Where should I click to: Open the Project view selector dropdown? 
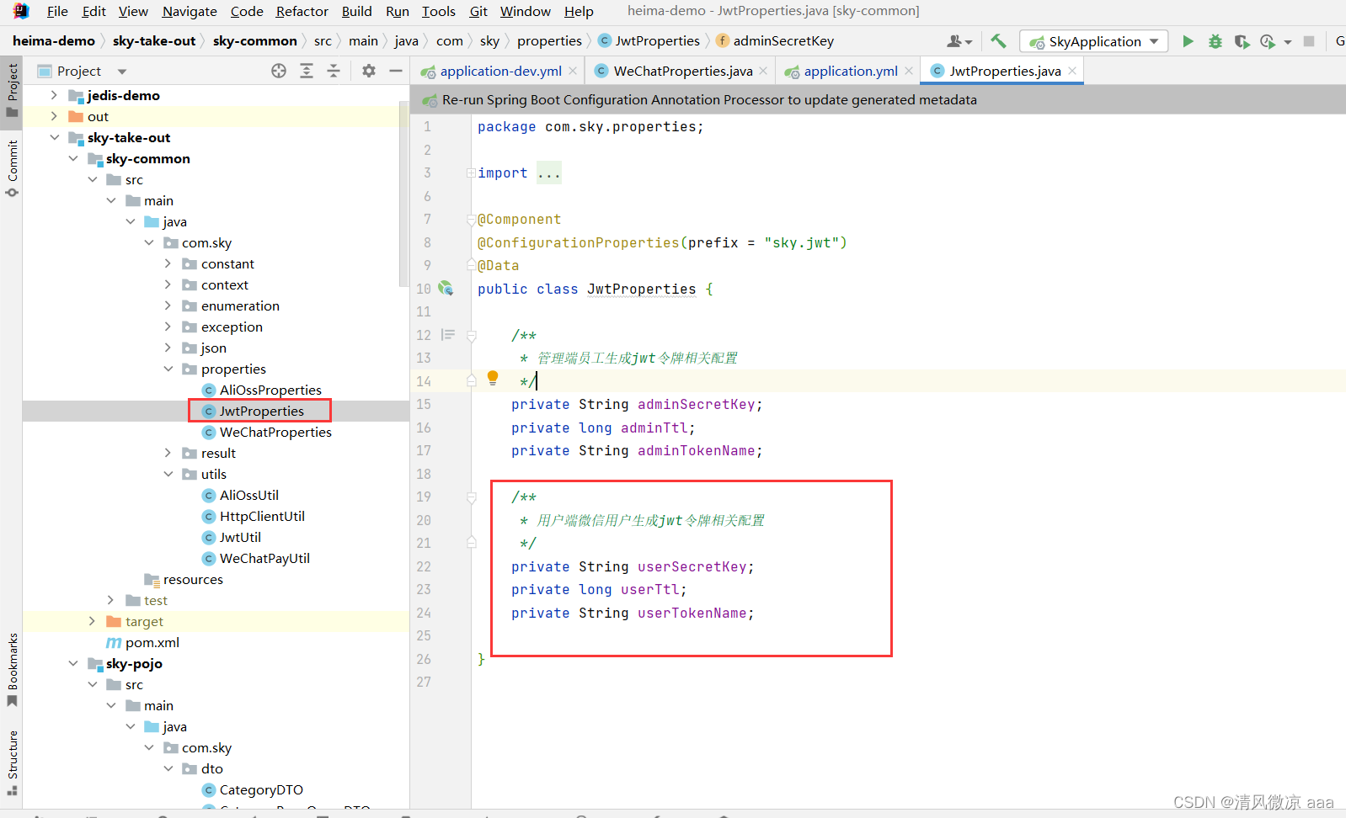click(122, 72)
